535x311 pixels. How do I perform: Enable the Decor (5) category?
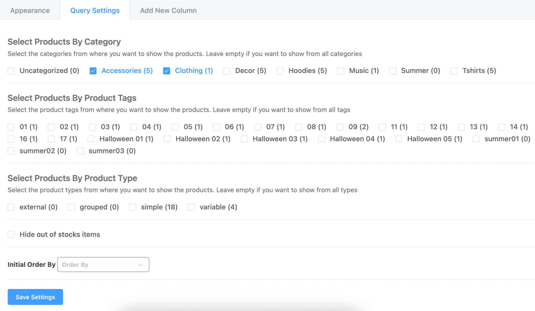click(x=226, y=71)
